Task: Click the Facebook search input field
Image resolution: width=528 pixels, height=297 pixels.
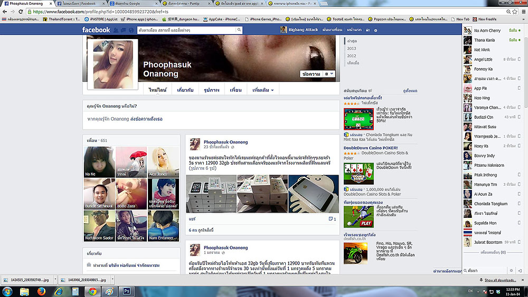Action: pos(186,30)
